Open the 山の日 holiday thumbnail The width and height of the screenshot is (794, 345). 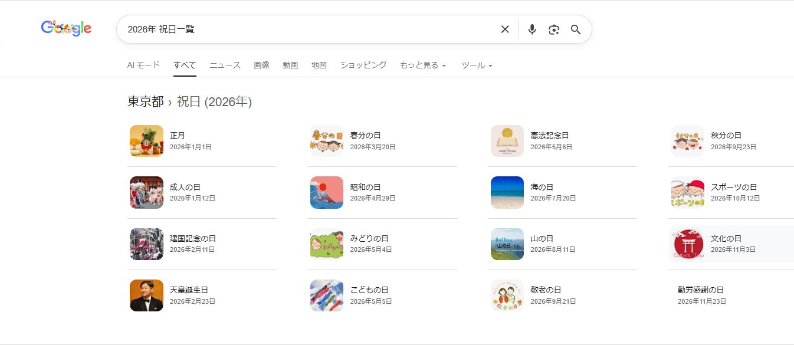point(507,244)
